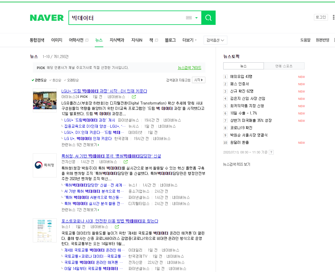Viewport: 335px width, 272px height.
Task: Open related article LG U+, 빅데이터 인재 키운다
Action: (x=88, y=138)
